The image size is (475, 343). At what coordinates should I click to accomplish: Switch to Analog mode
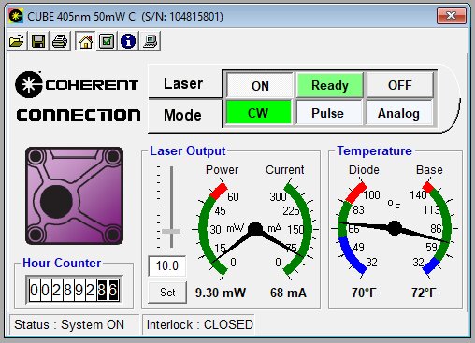point(399,113)
